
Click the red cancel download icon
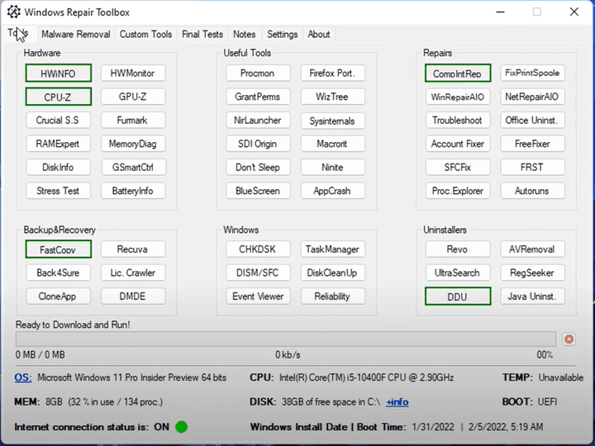click(569, 339)
